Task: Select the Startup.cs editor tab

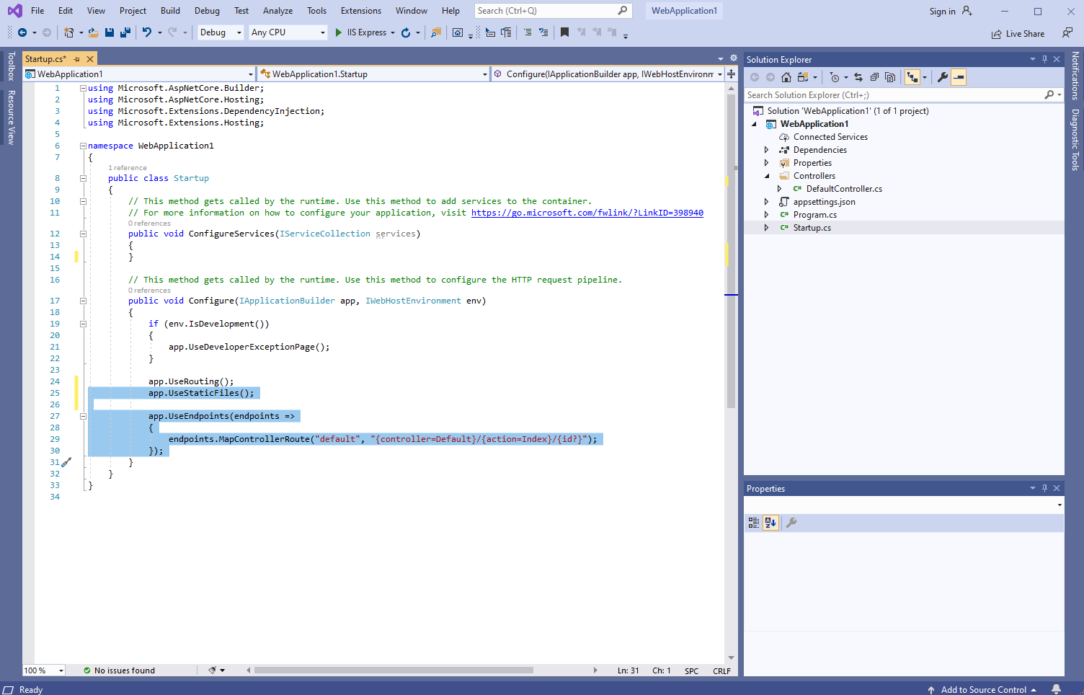Action: tap(45, 59)
